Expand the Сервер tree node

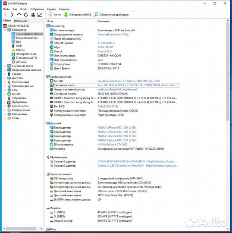click(x=5, y=74)
